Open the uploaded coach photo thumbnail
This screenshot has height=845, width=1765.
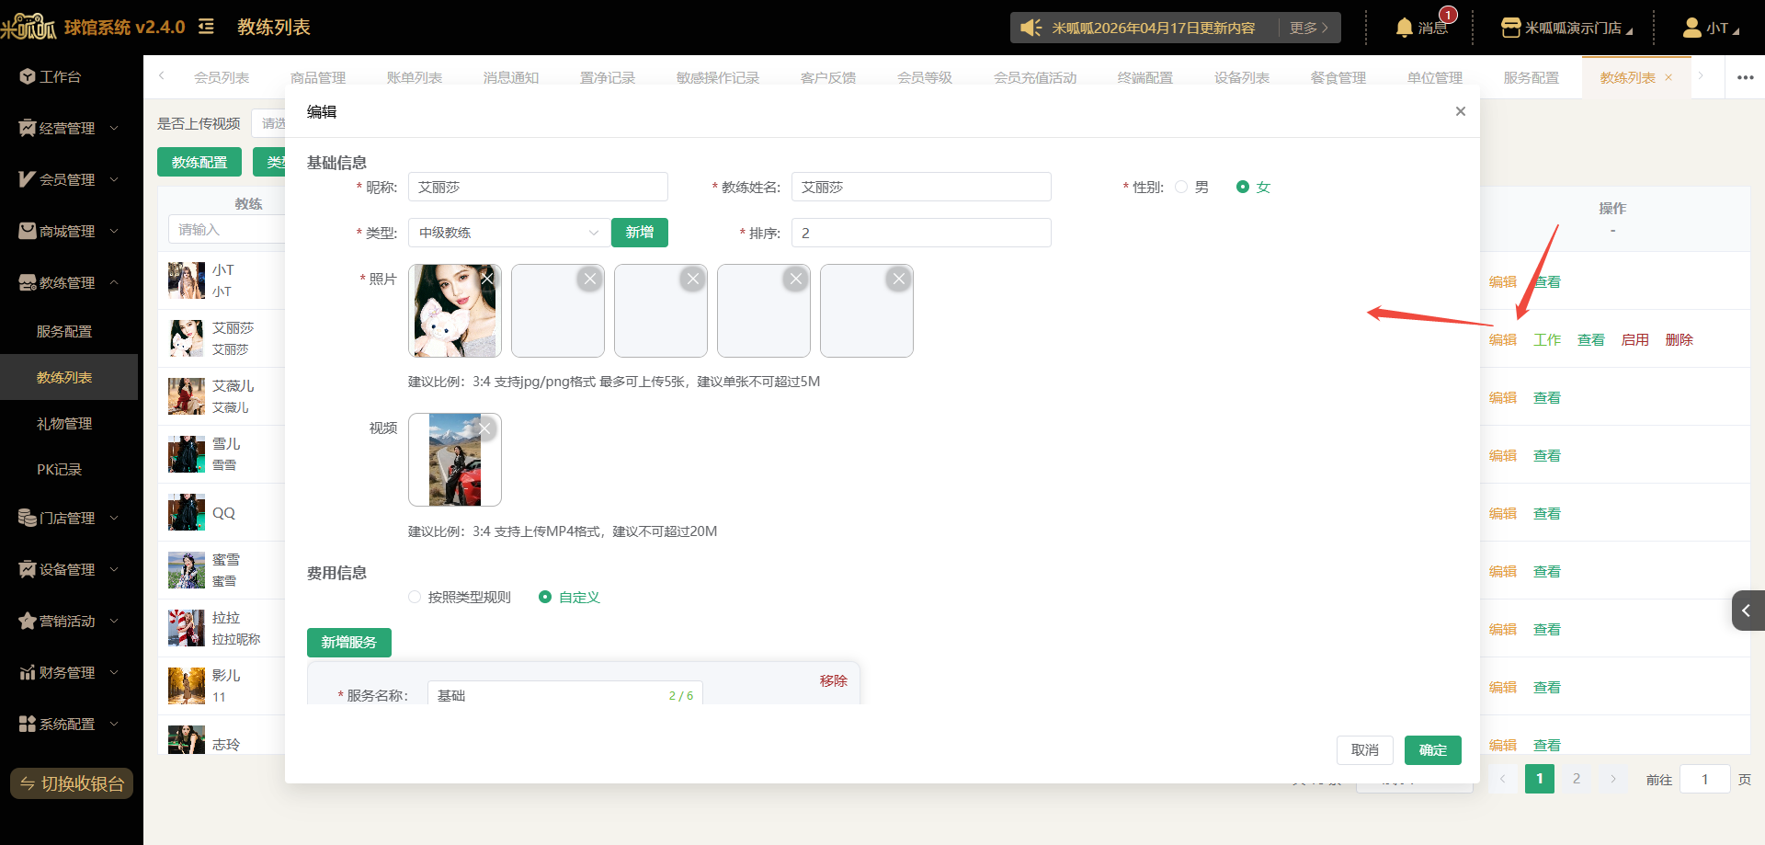point(455,311)
